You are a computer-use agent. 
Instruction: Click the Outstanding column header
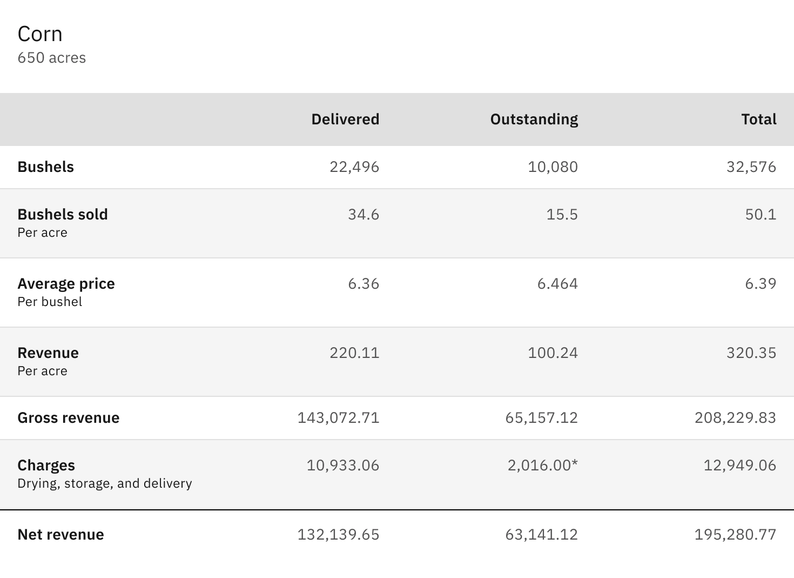(x=534, y=119)
